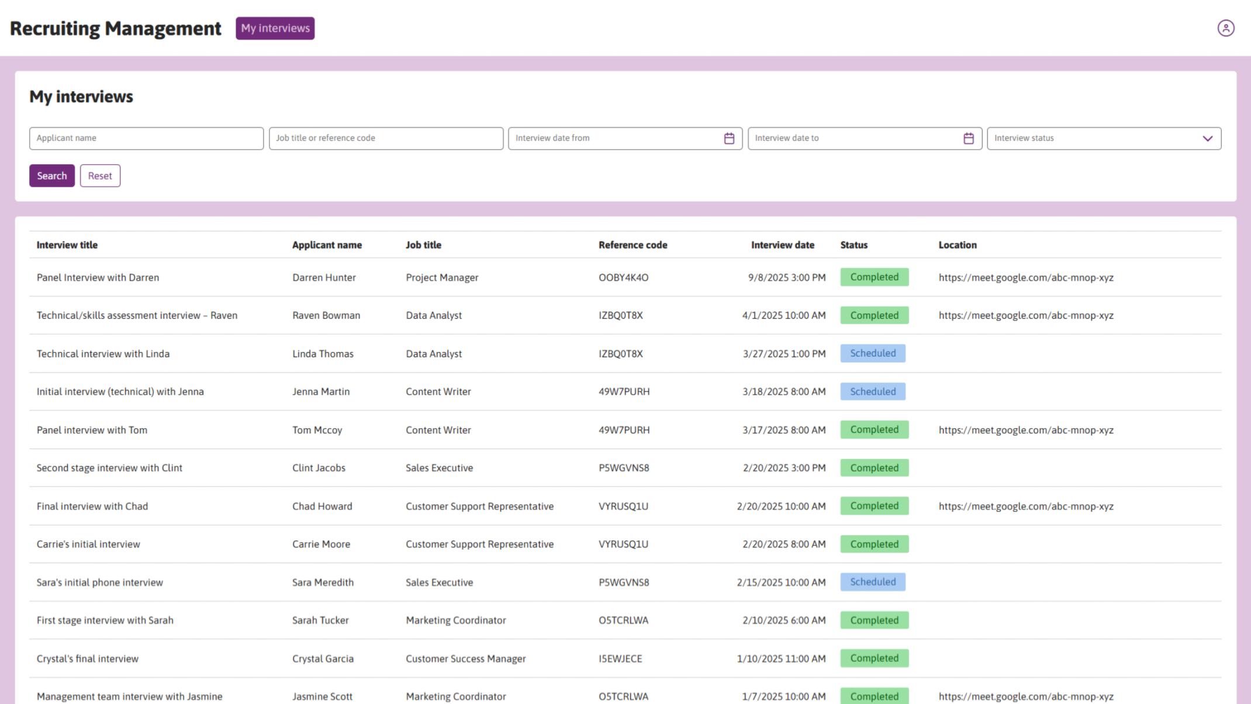Click the Scheduled badge for Jenna Martin

873,392
